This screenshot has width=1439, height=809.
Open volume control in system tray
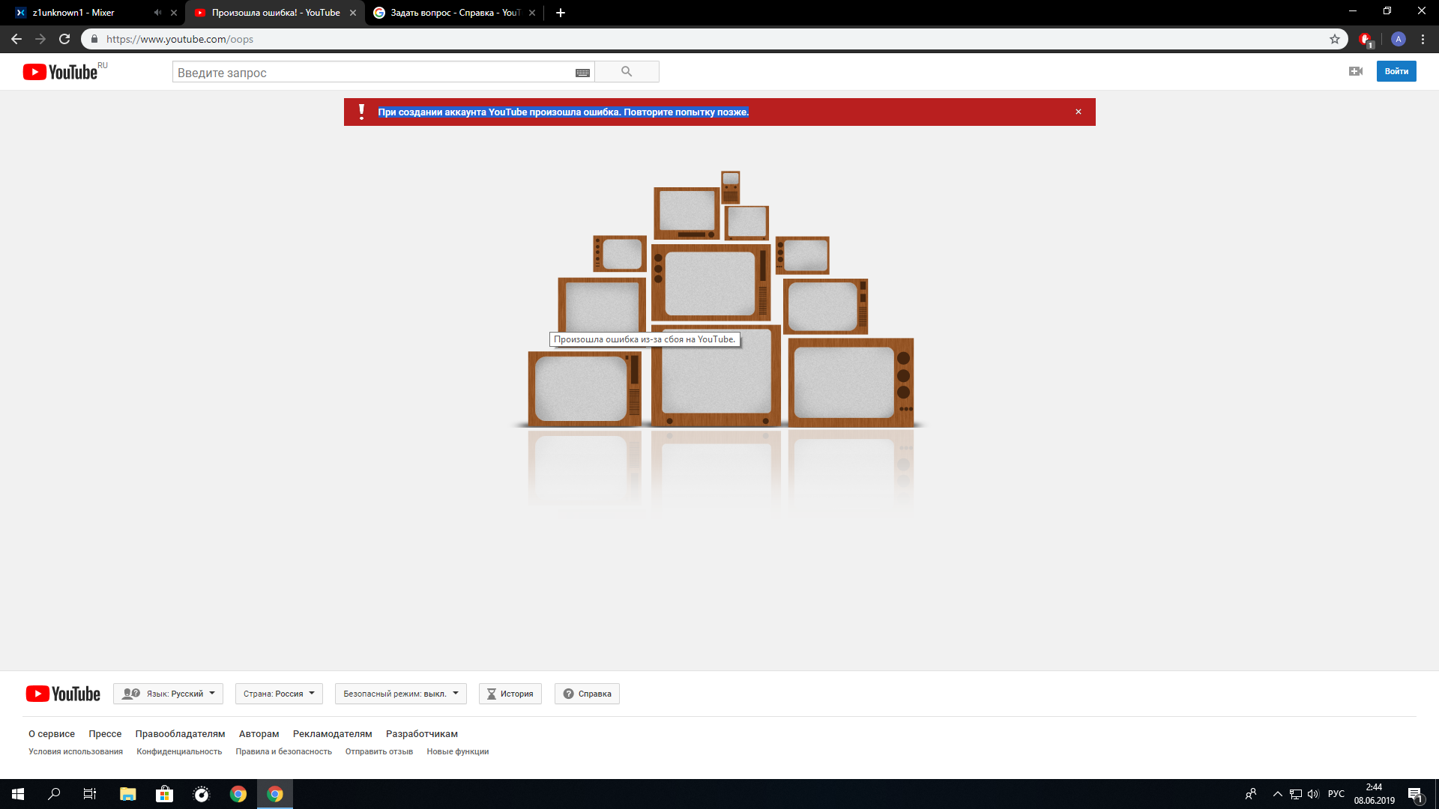pyautogui.click(x=1313, y=794)
